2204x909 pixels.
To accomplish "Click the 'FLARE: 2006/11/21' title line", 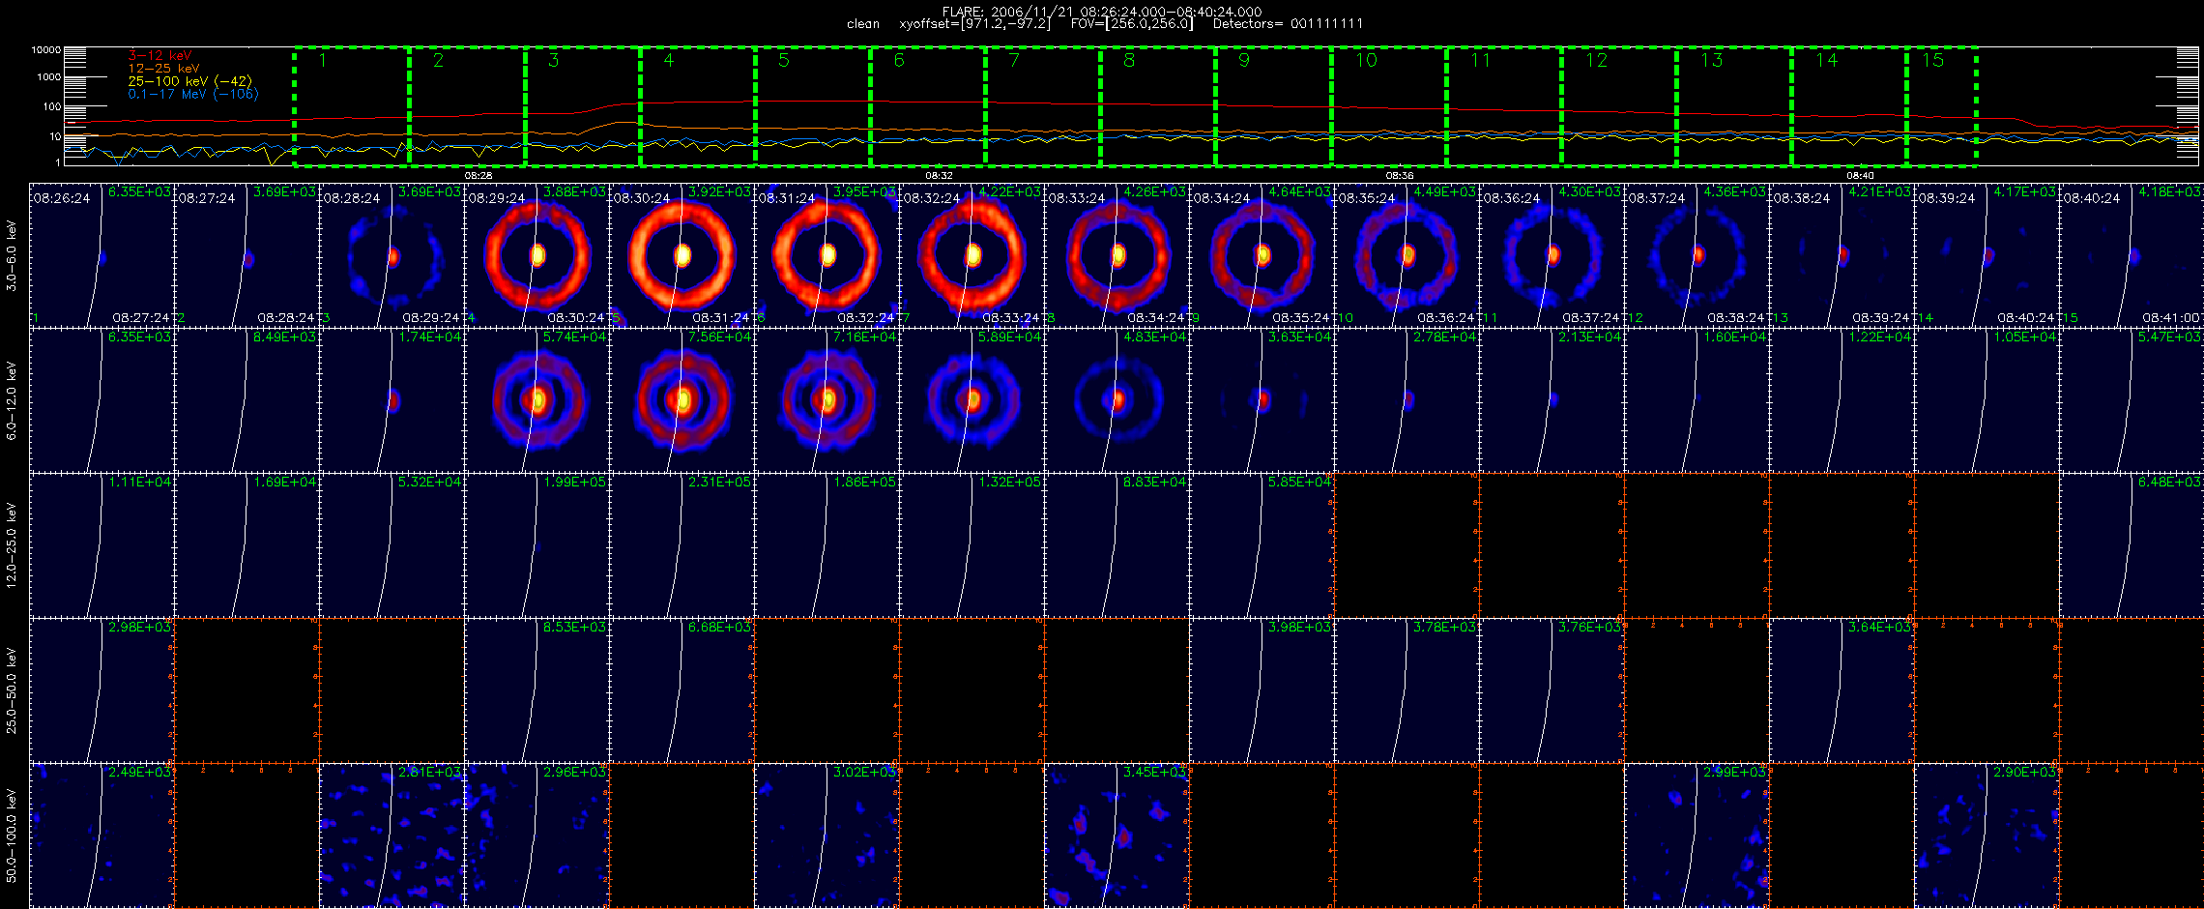I will [1102, 12].
